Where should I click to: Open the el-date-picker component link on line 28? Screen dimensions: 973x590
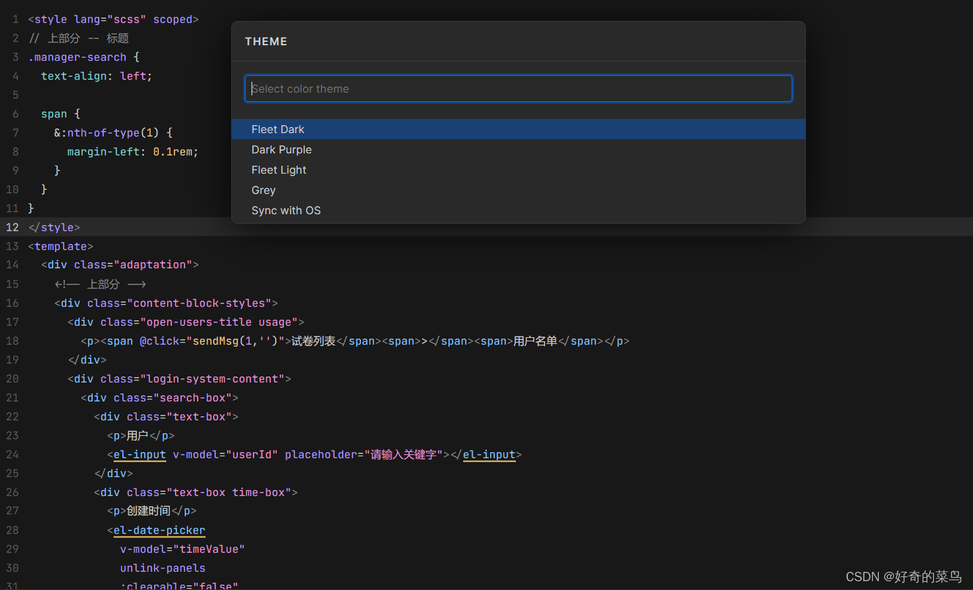click(159, 530)
